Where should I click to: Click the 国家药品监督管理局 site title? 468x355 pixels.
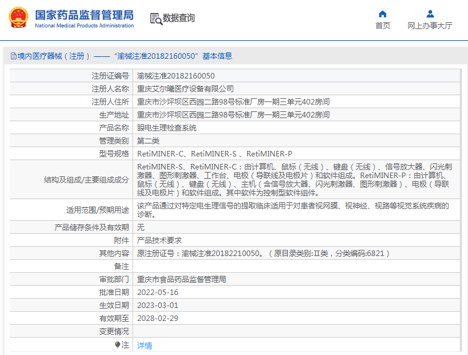[84, 14]
